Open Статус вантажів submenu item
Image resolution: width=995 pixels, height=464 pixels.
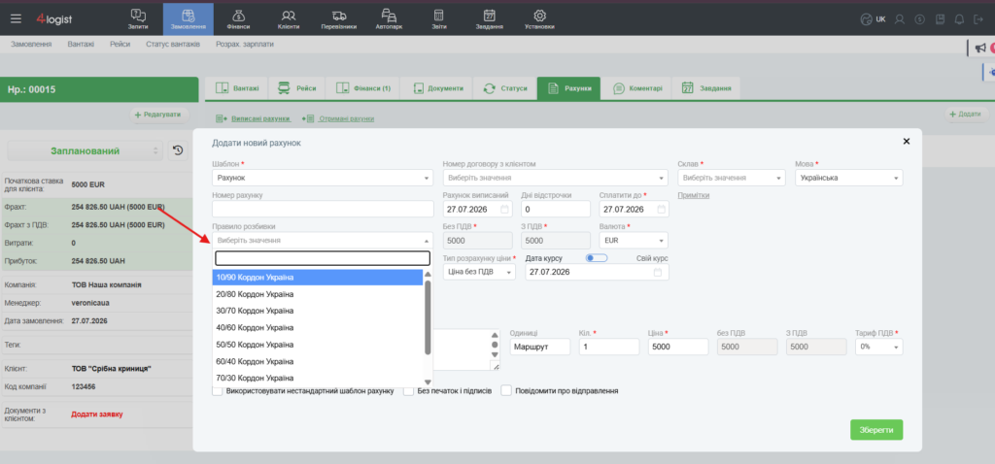tap(173, 45)
